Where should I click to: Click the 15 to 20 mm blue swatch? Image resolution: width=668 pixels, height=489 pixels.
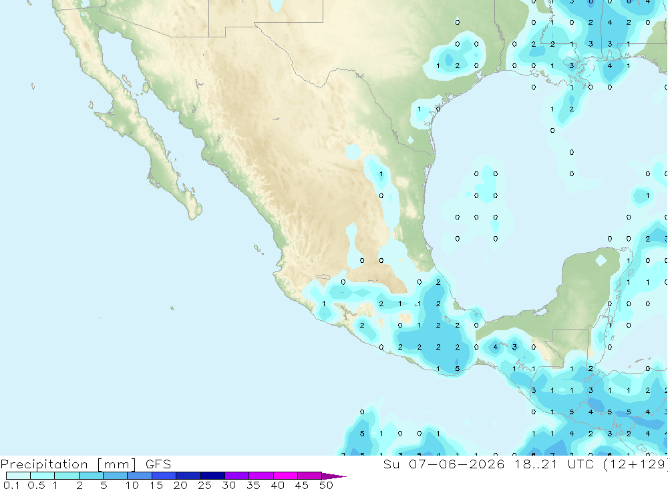coord(164,476)
